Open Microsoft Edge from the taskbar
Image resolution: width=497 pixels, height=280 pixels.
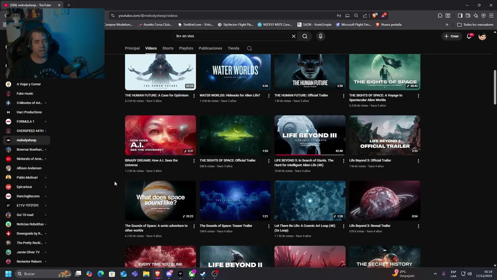[101, 274]
